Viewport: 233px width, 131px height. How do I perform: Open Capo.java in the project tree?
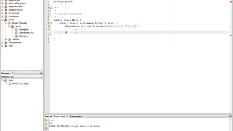click(x=23, y=29)
